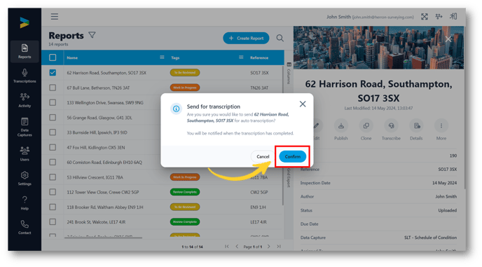Open Data Captures section
This screenshot has width=482, height=267.
coord(25,127)
